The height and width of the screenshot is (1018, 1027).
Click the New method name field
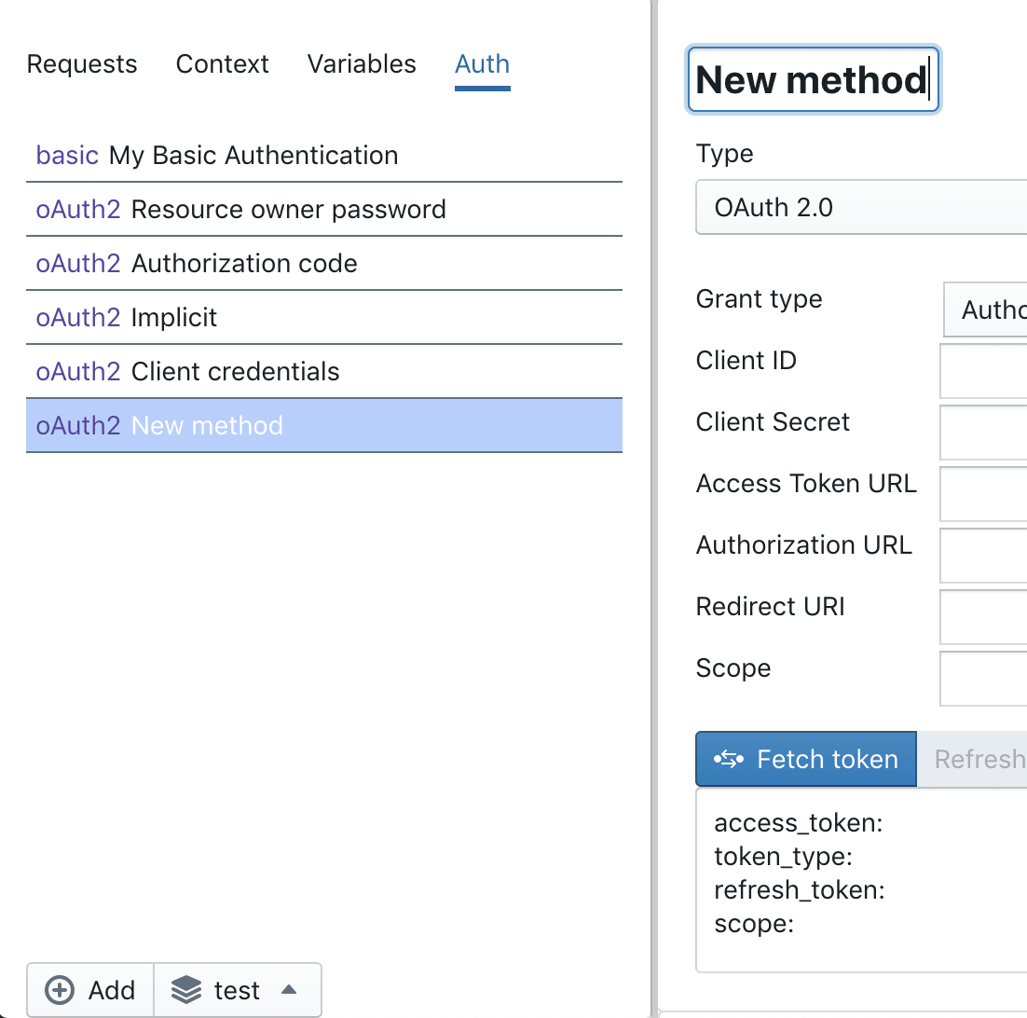coord(812,80)
